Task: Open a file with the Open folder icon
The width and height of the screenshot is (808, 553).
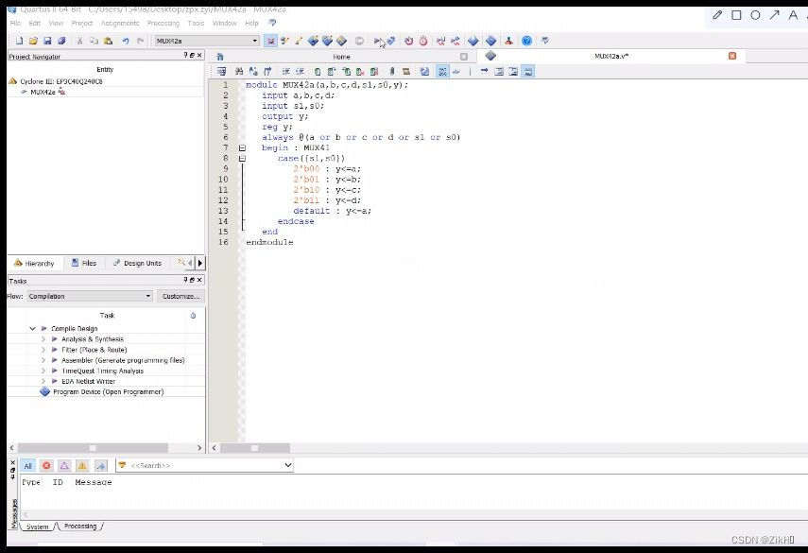Action: coord(34,41)
